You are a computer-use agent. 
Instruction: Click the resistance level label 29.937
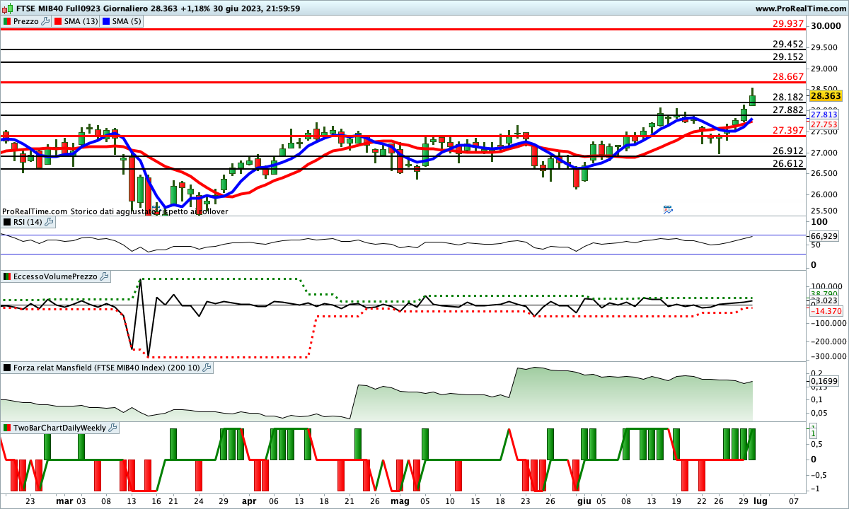coord(788,23)
